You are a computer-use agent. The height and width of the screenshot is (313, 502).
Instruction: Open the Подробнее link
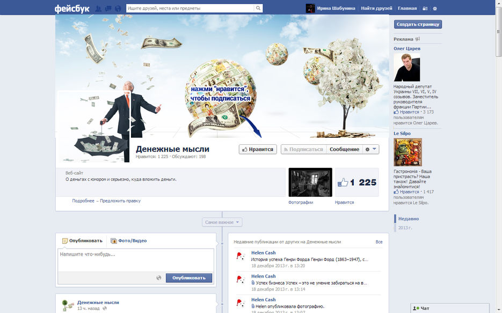[x=83, y=201]
